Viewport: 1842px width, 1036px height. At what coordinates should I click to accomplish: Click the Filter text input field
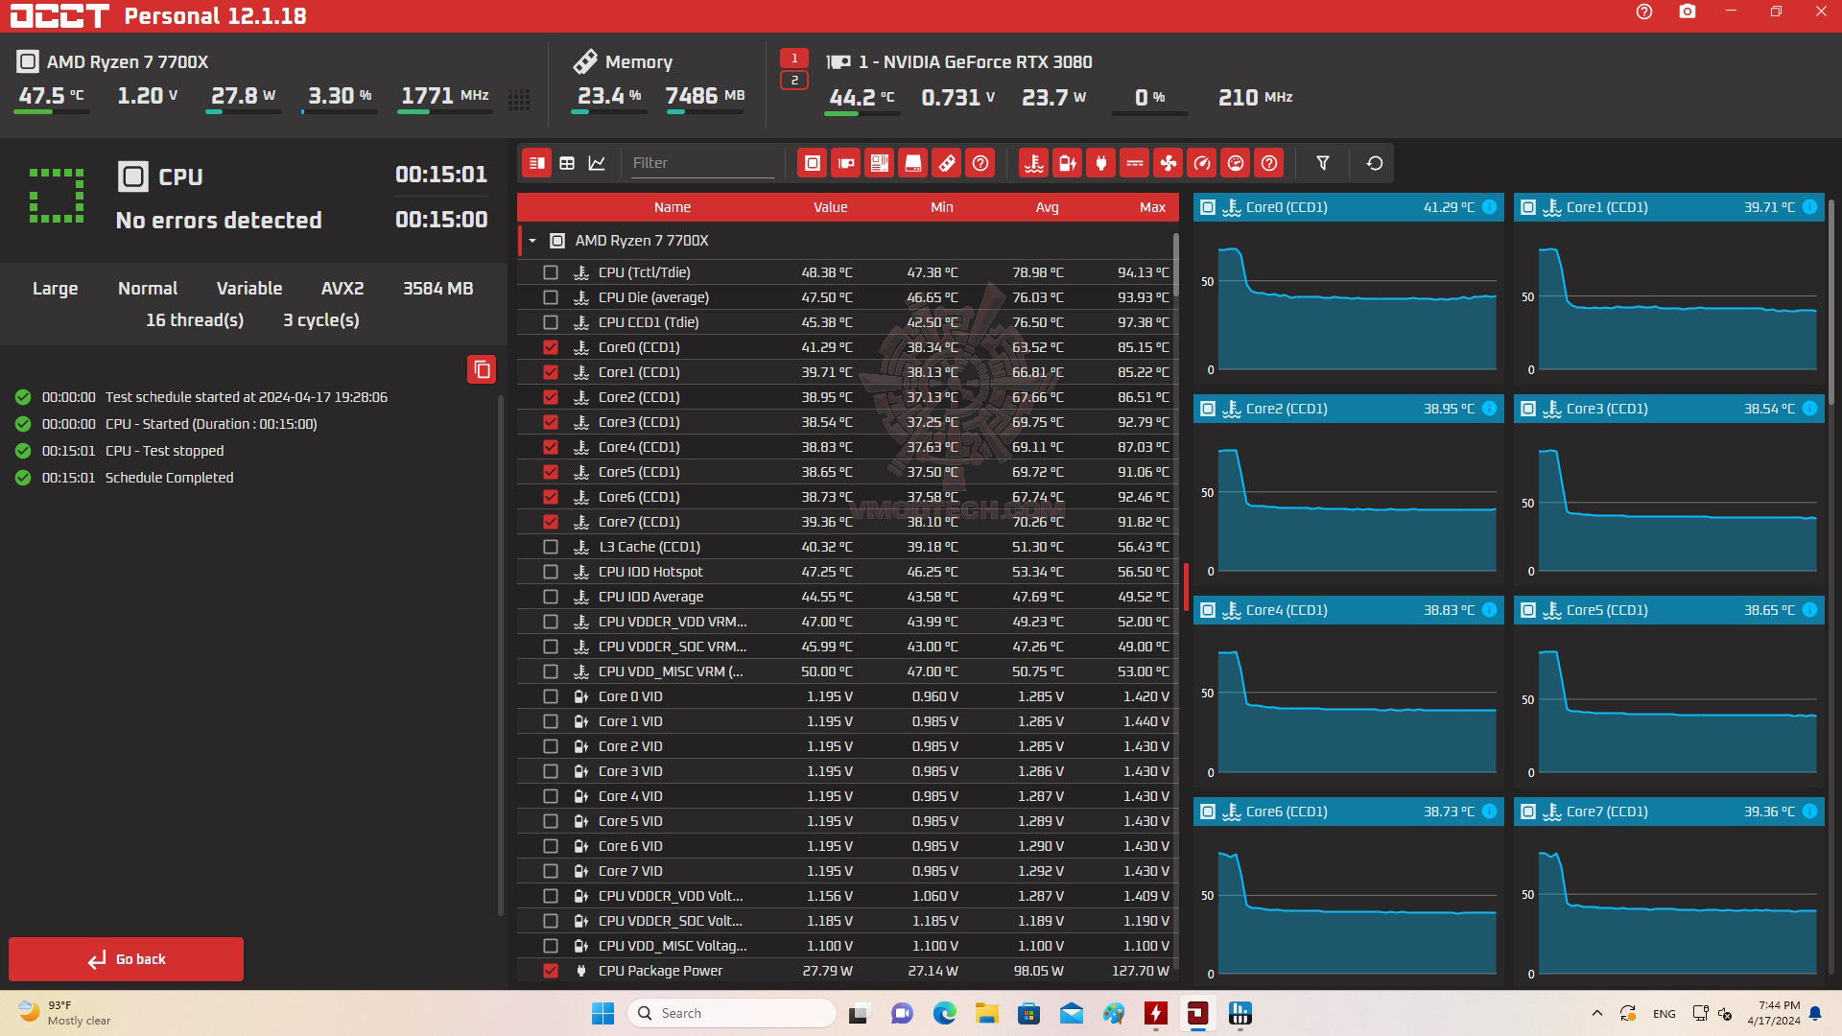(x=701, y=163)
